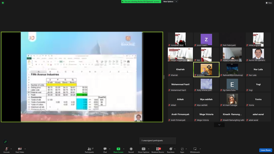The height and width of the screenshot is (154, 274).
Task: Select Mya sabillah participant tile
Action: click(206, 100)
